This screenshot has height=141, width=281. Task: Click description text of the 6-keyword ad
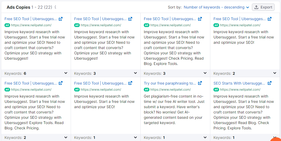(x=35, y=45)
